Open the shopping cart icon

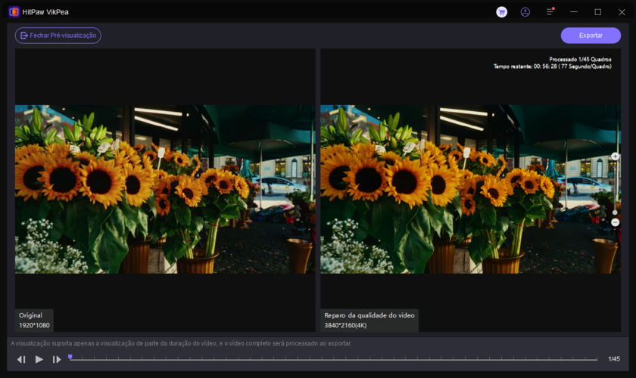(501, 12)
